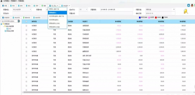The width and height of the screenshot is (195, 95).
Task: Choose 预算数据导出(当前) menu item
Action: pos(57,23)
